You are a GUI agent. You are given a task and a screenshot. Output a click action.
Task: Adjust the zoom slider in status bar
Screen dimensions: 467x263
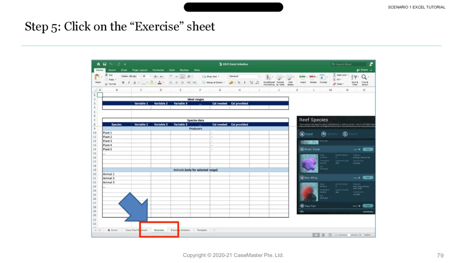tap(348, 235)
